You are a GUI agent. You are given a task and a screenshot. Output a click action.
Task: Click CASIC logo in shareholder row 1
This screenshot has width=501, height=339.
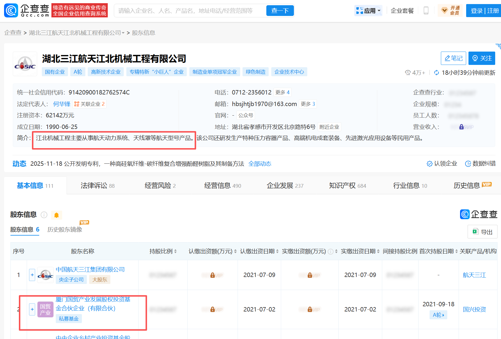45,275
